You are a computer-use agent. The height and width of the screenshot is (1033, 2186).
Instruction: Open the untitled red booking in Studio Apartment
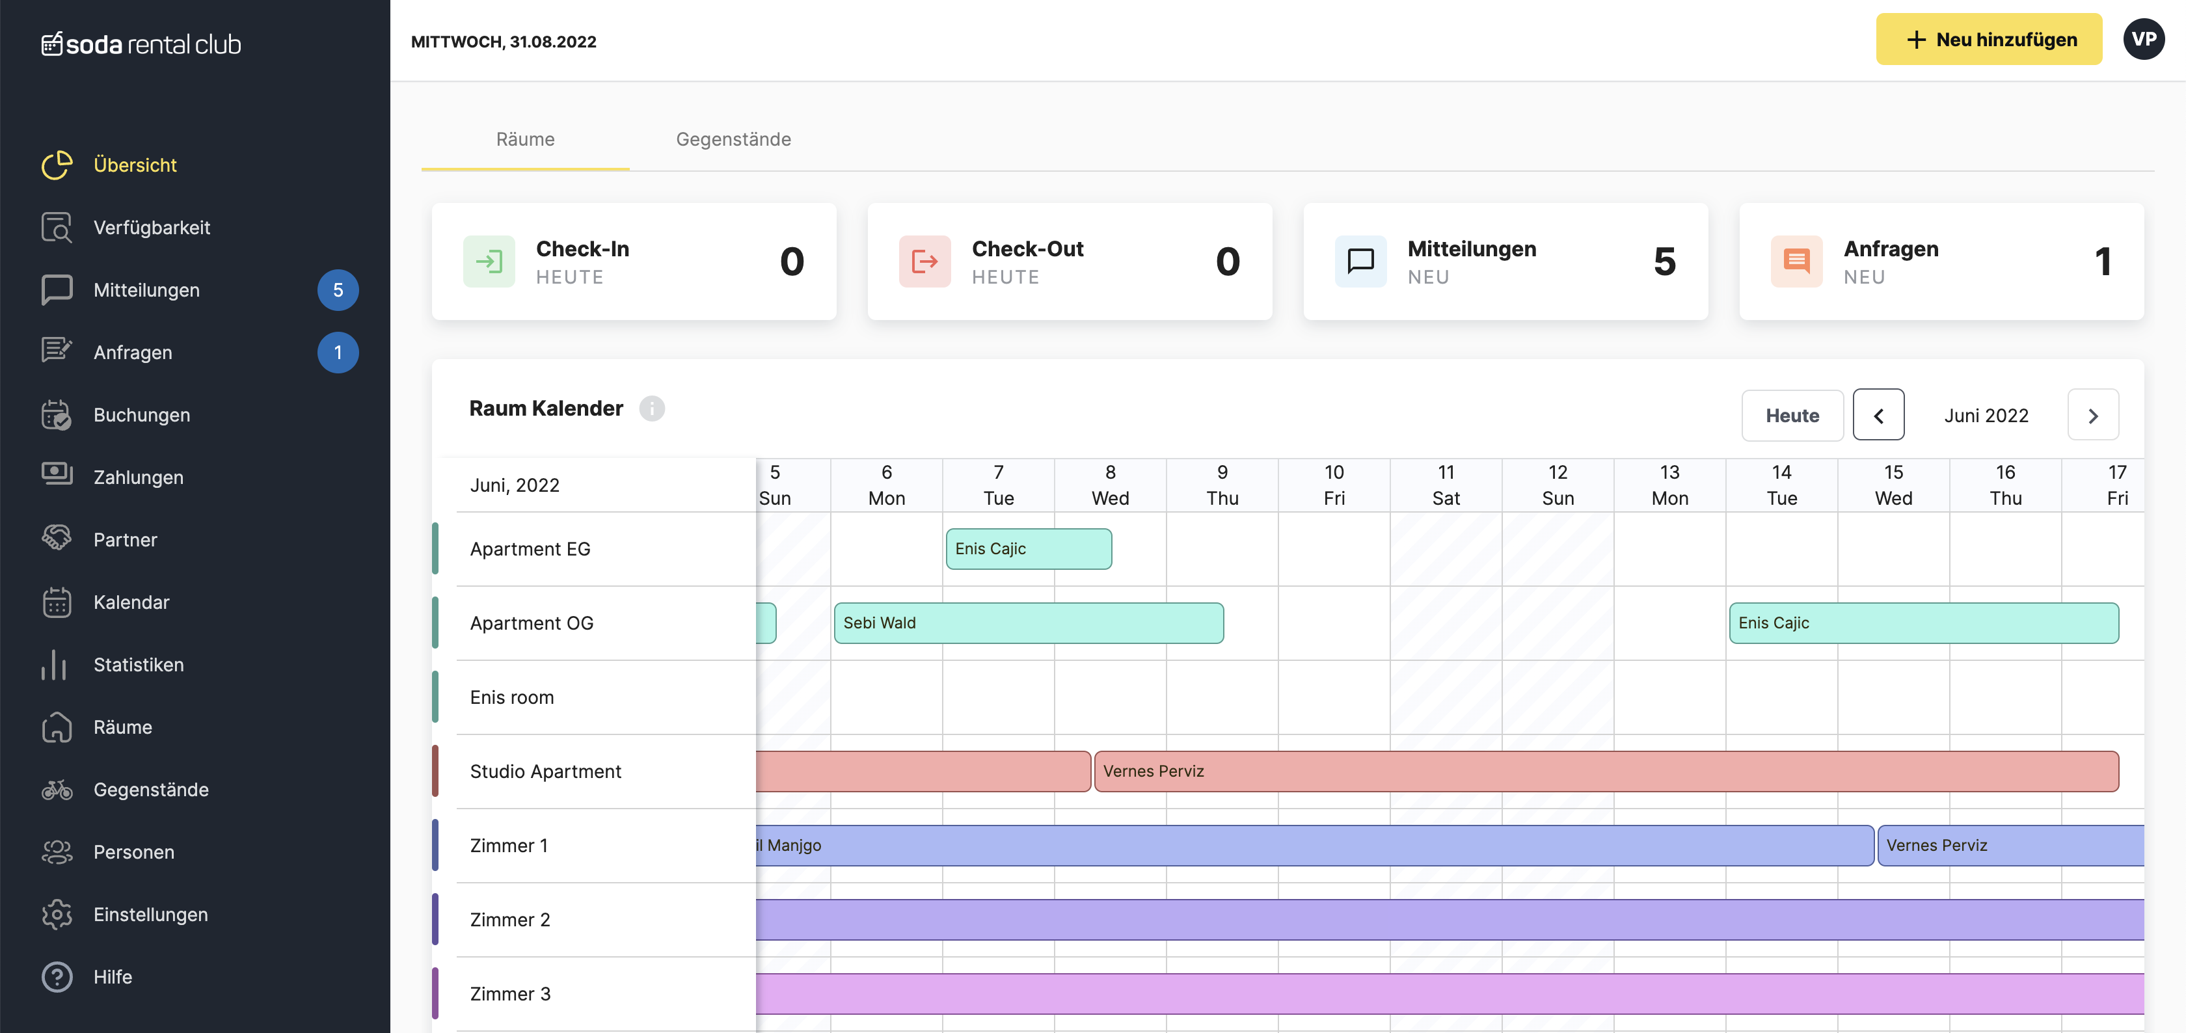[923, 771]
